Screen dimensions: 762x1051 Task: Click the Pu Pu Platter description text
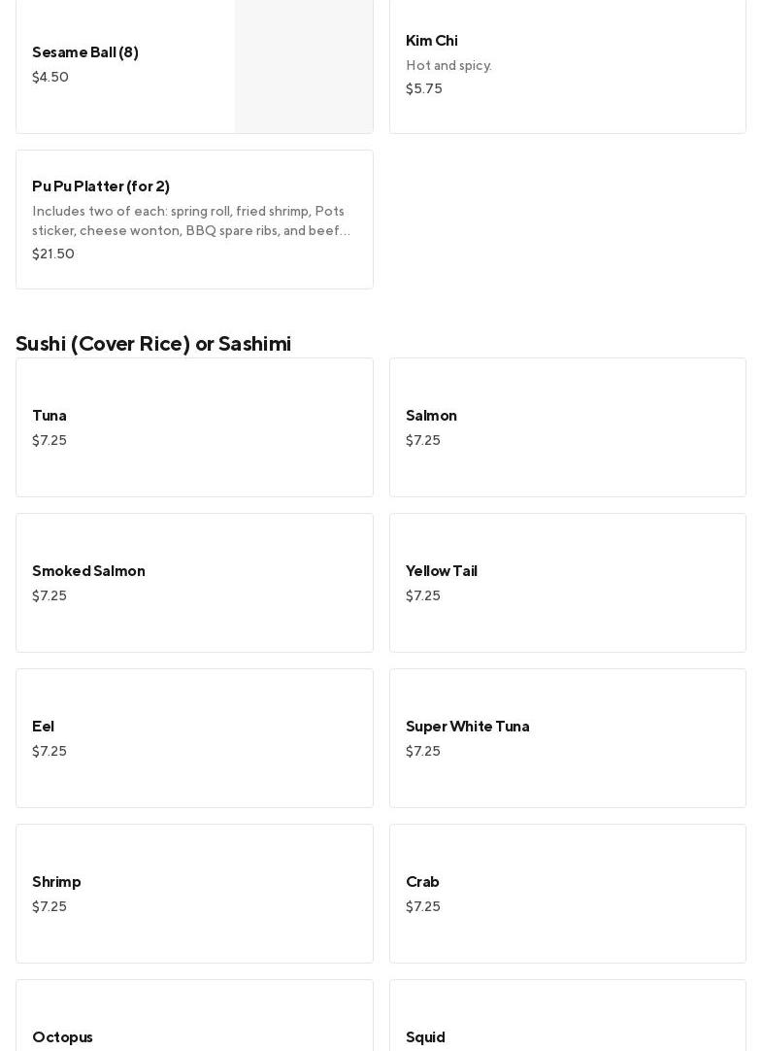[191, 221]
